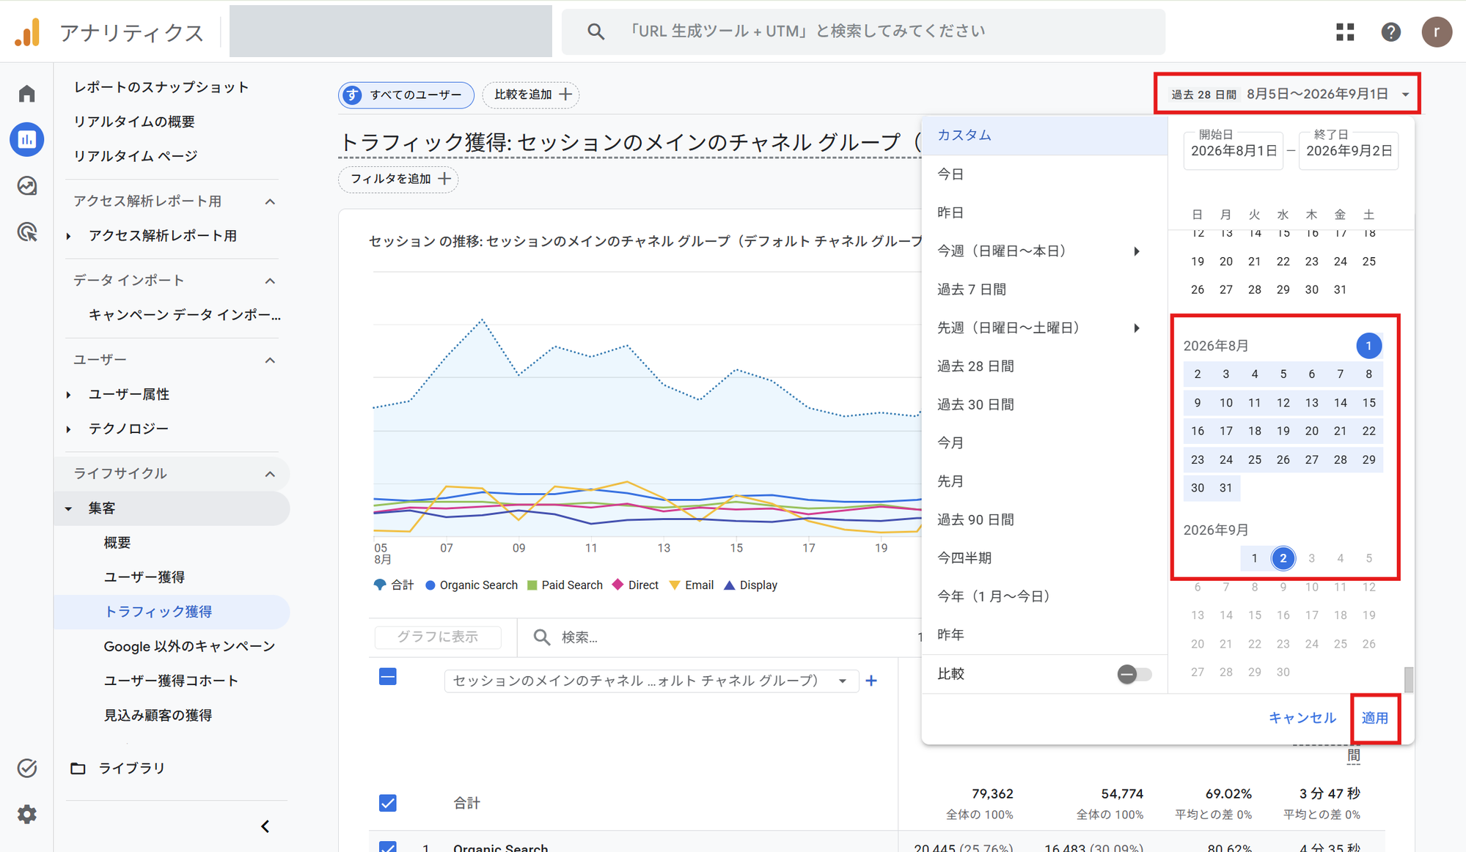Open the check-circle icon near the bottom left
The width and height of the screenshot is (1466, 852).
(x=27, y=768)
